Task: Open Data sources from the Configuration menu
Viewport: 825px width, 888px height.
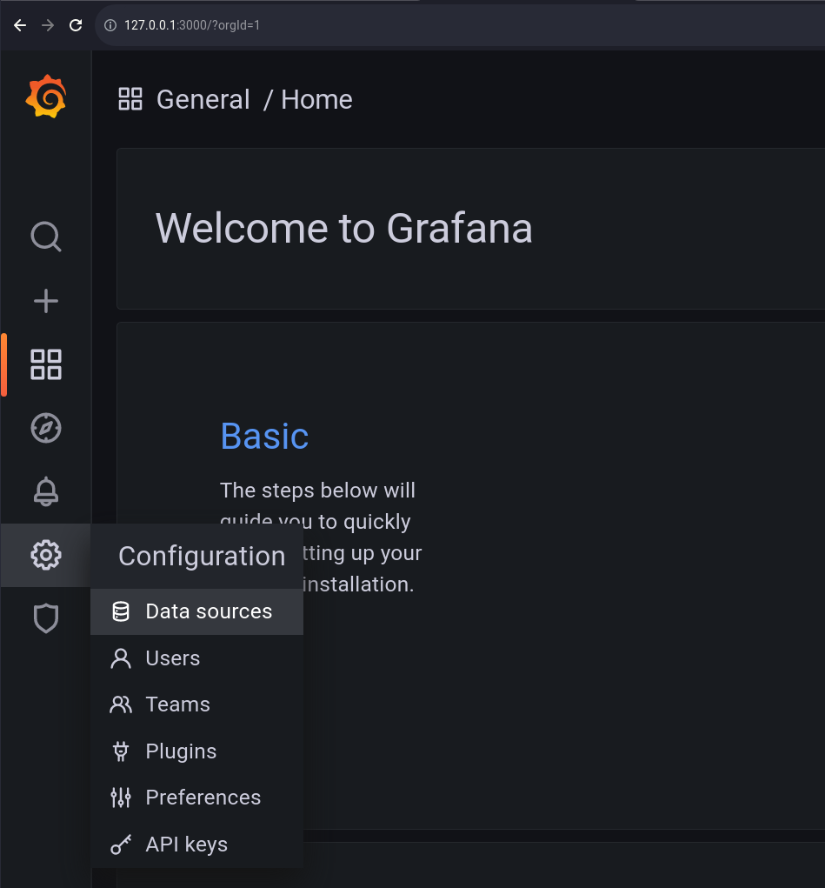Action: coord(209,611)
